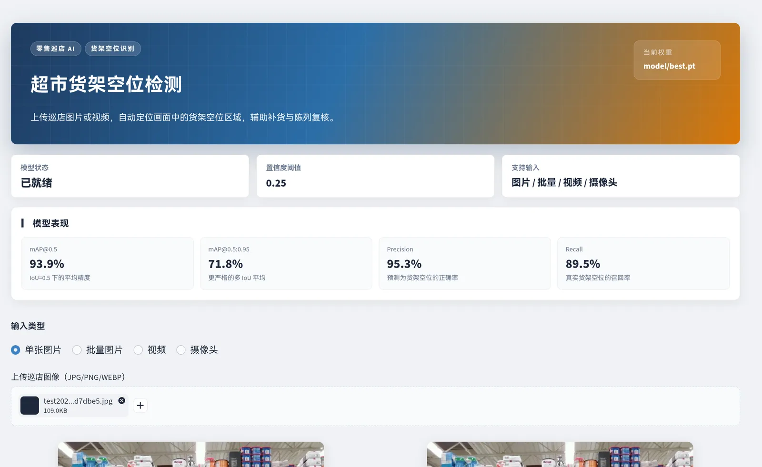Click the 已就绪 model status value

pos(37,183)
